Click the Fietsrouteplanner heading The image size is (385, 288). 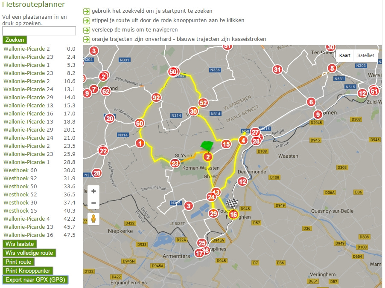pyautogui.click(x=33, y=4)
